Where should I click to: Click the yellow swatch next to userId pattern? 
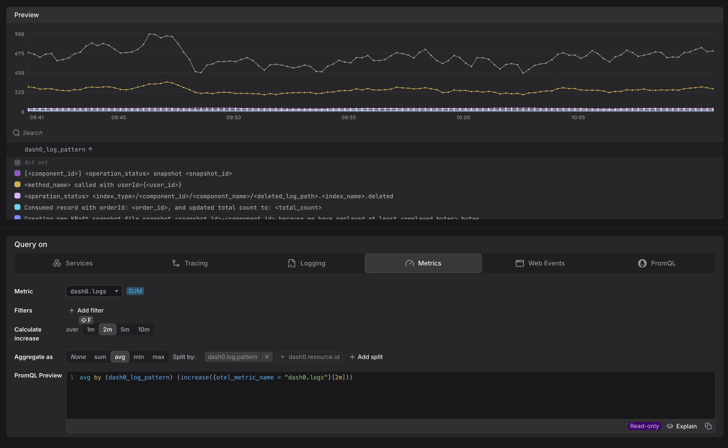(x=17, y=184)
